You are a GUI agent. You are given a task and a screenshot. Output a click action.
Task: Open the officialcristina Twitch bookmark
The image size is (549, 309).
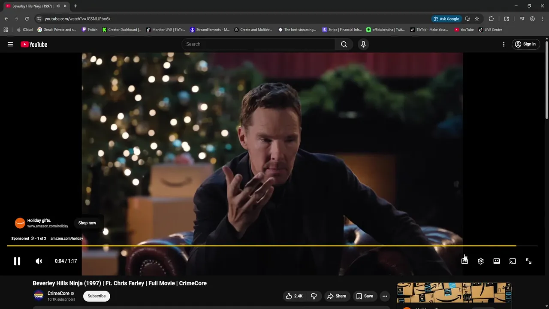click(x=386, y=30)
